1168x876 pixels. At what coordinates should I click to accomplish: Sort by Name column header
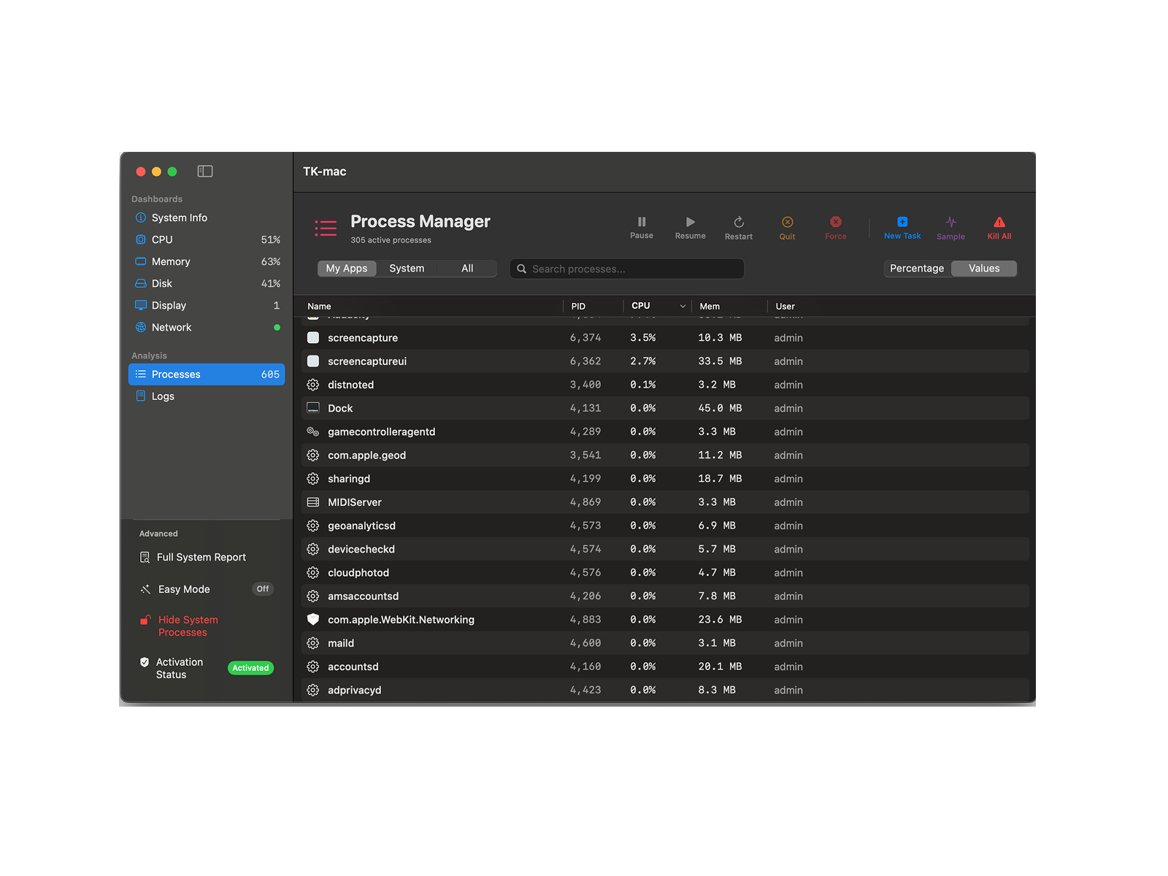coord(319,307)
